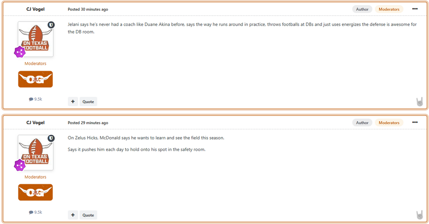
Task: Click the 9.5k post count in first post
Action: [x=36, y=99]
